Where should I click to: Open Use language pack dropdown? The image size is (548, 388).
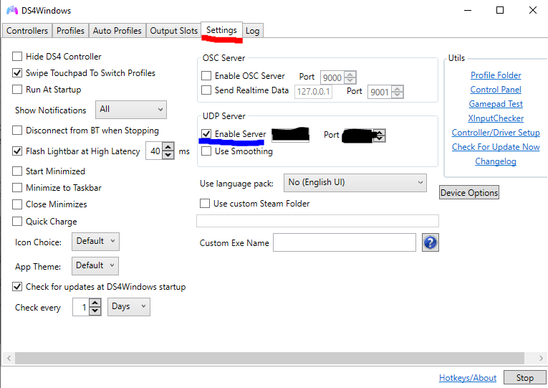click(355, 183)
